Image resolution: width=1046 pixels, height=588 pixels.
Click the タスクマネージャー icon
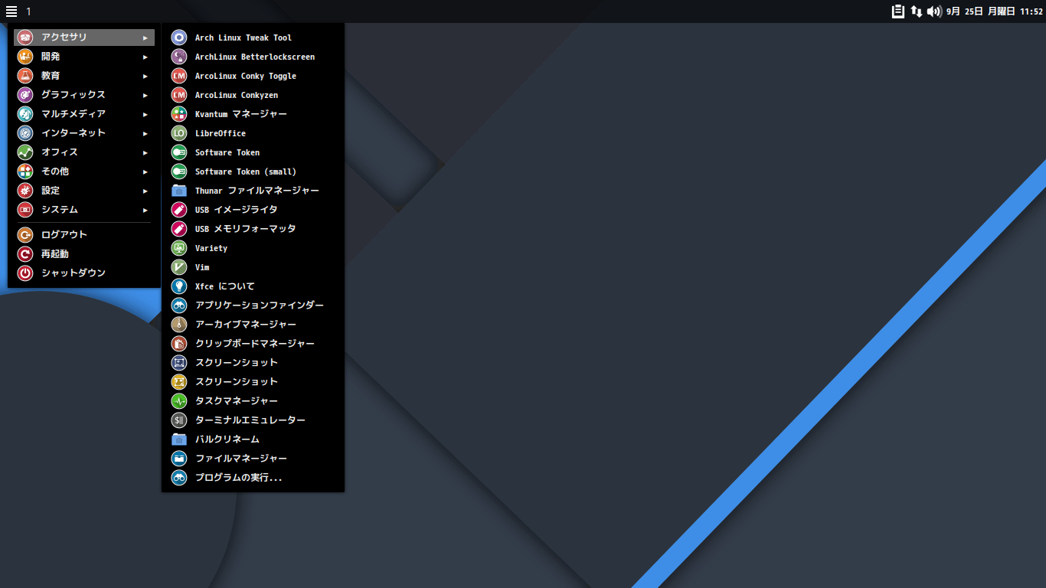178,401
